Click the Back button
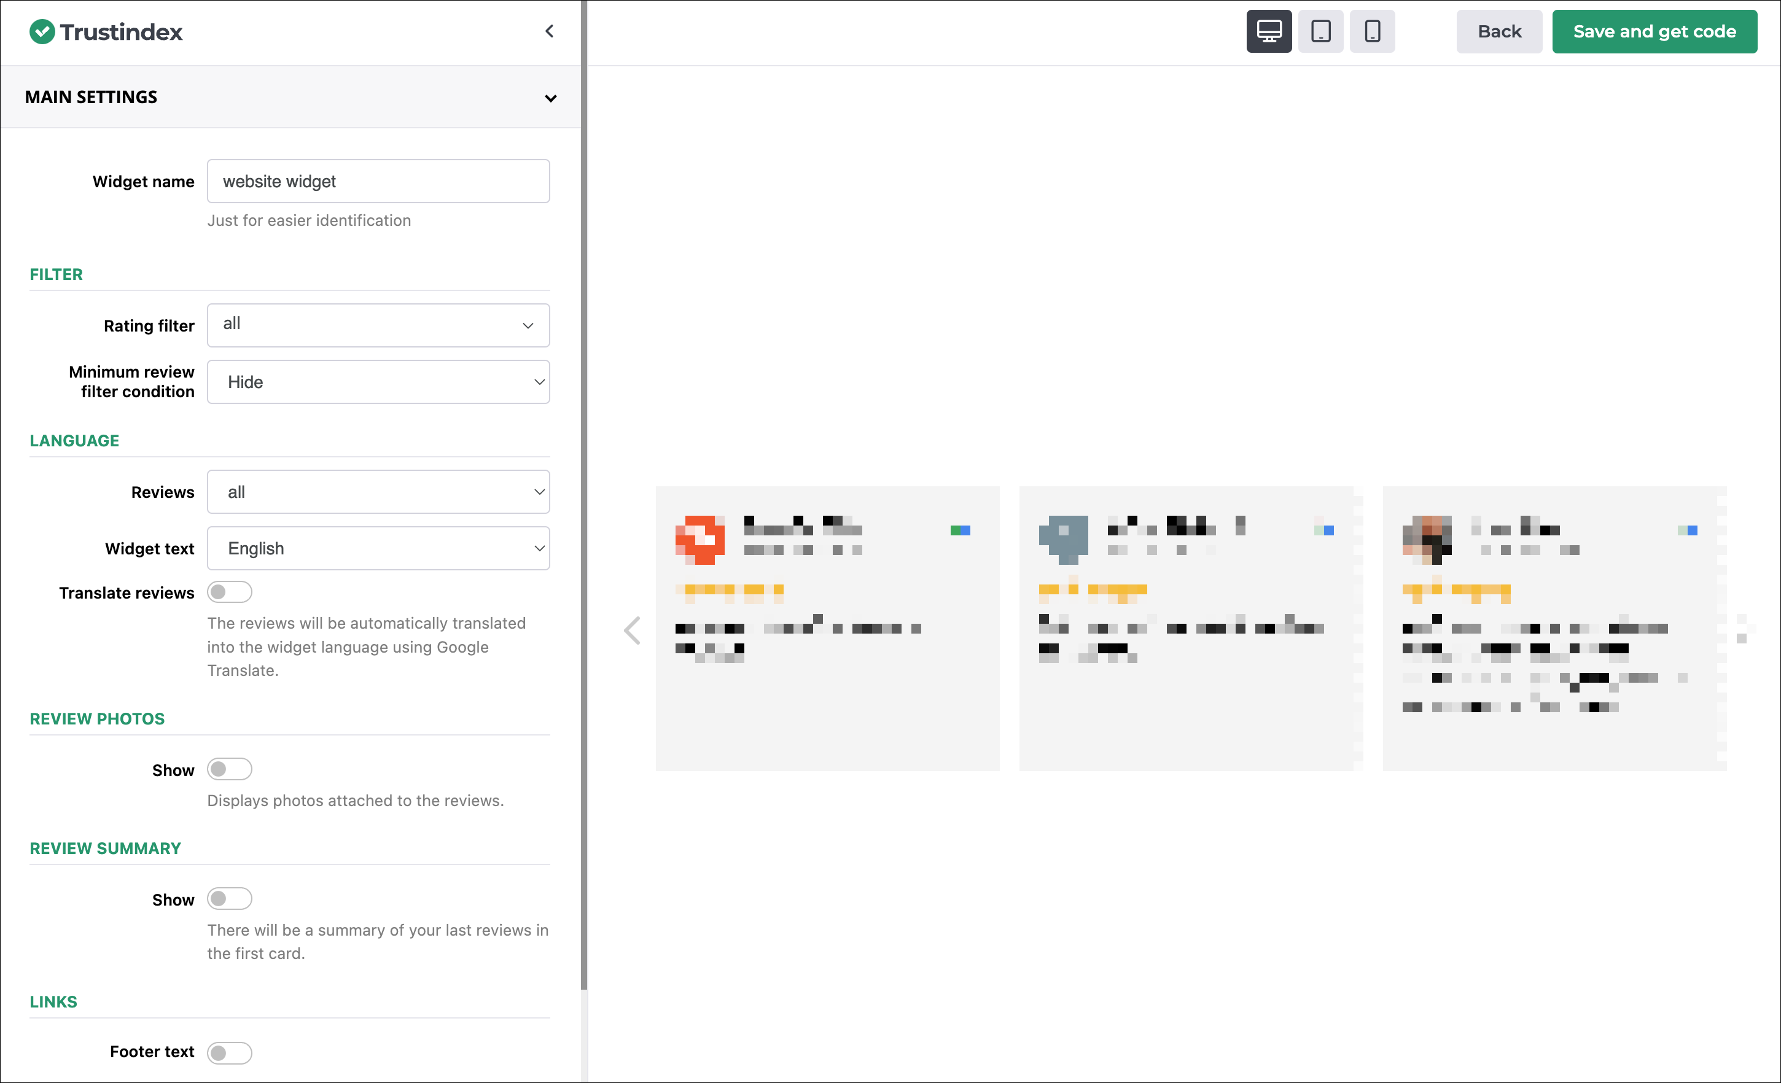The image size is (1781, 1083). (1497, 32)
